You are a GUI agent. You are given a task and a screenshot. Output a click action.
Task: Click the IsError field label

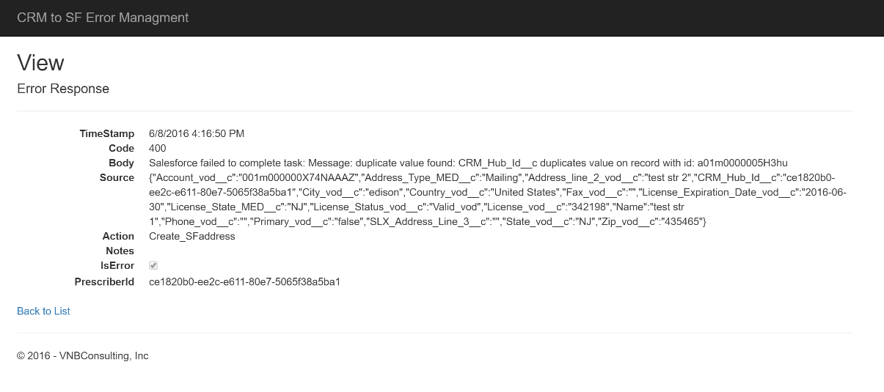(x=117, y=265)
